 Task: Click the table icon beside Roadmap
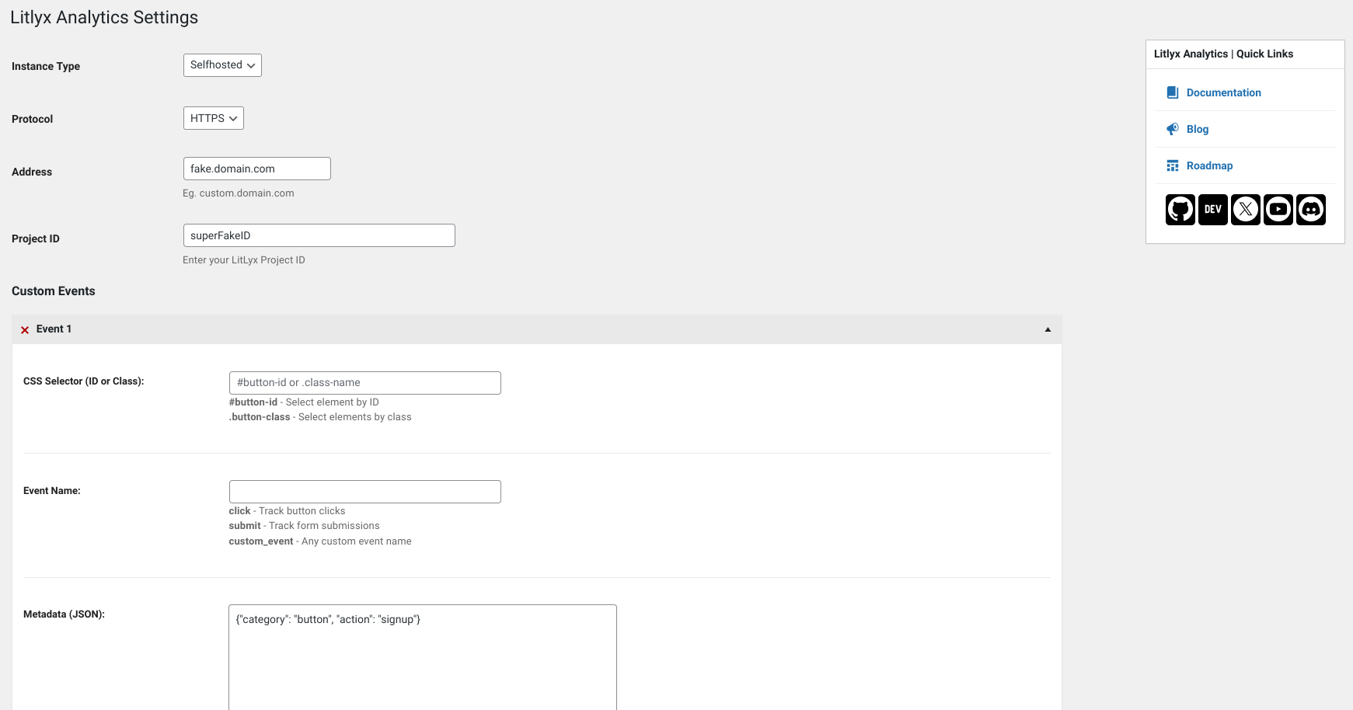coord(1173,165)
